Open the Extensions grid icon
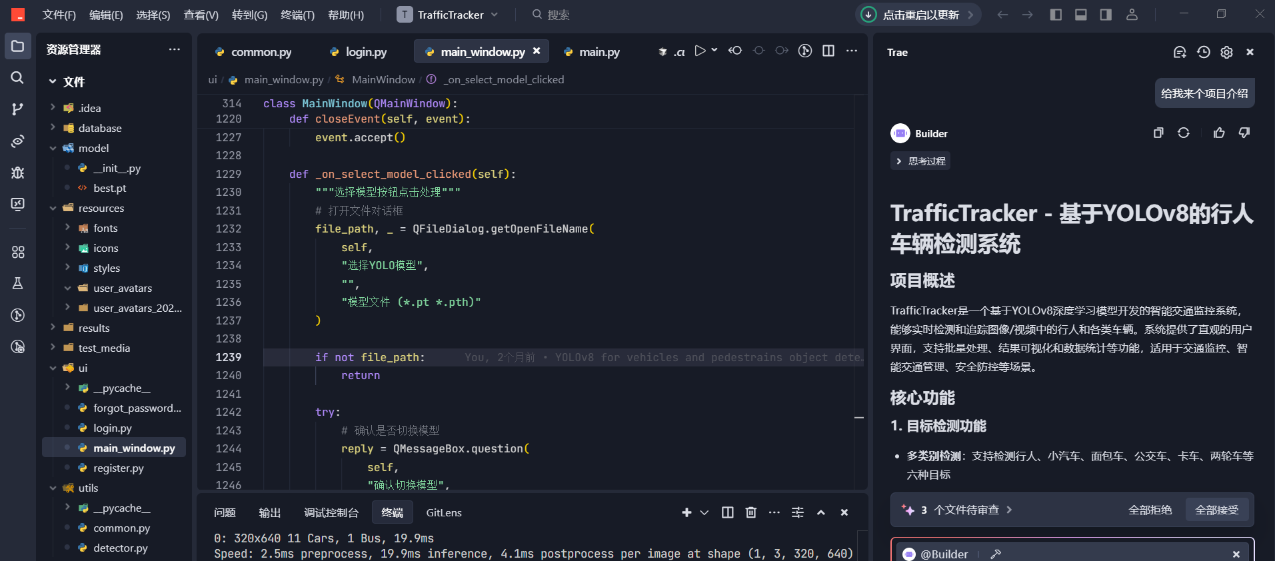 point(18,252)
